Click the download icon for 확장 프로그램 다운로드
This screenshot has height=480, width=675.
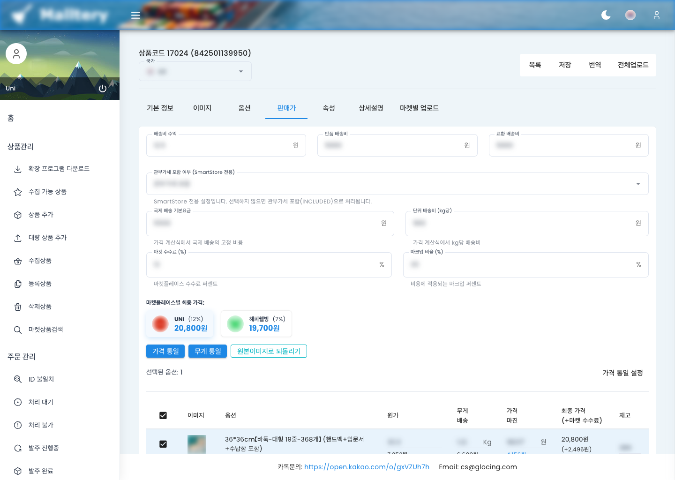[x=18, y=169]
